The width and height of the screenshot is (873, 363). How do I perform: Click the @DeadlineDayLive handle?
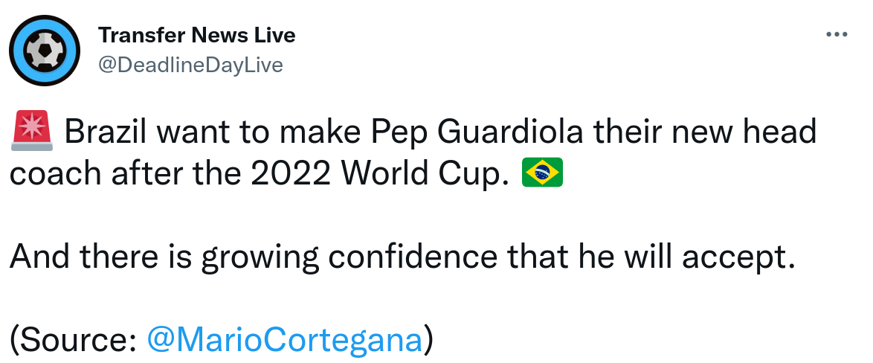pyautogui.click(x=191, y=65)
